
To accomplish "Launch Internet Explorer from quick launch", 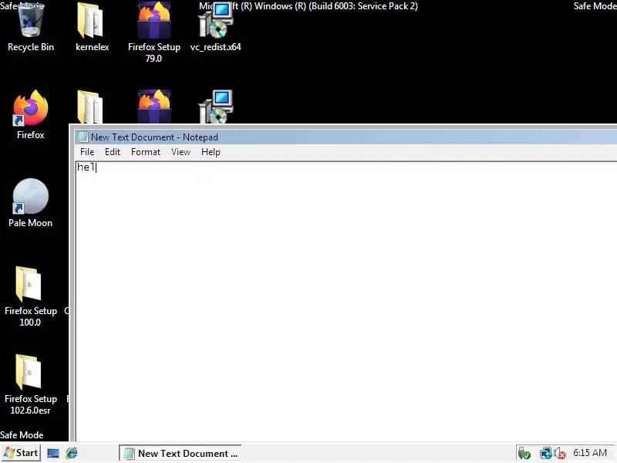I will [72, 454].
